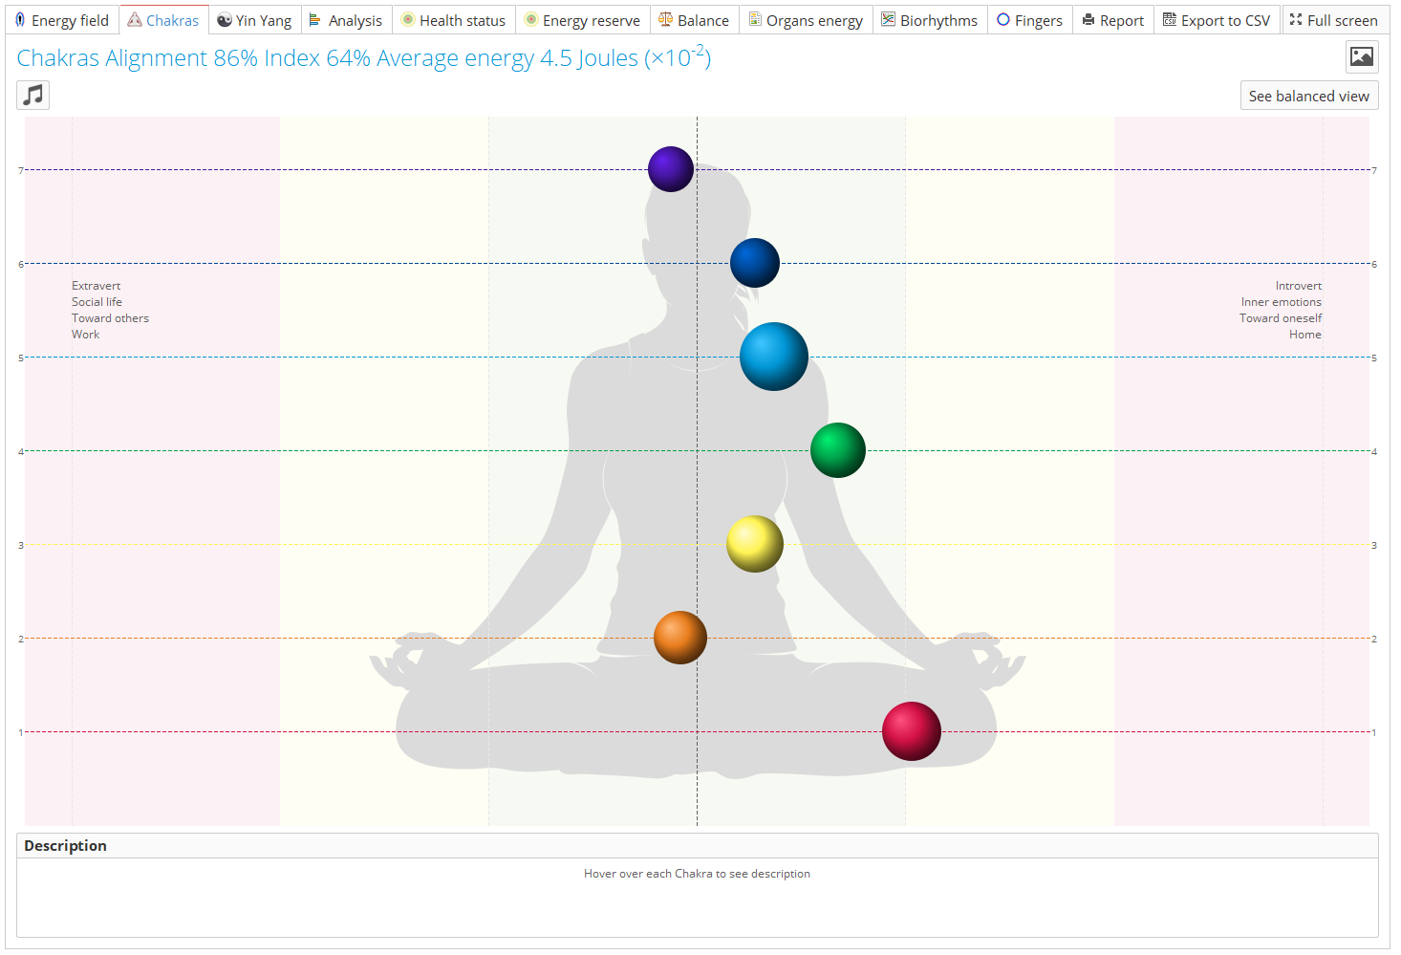Click Export to CSV

(1217, 19)
